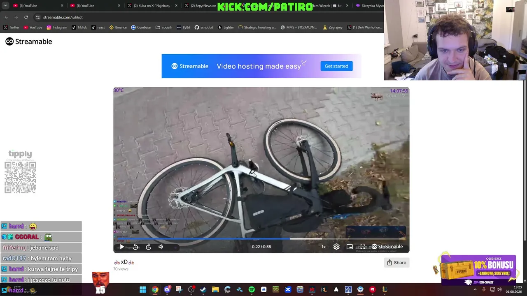This screenshot has width=527, height=296.
Task: Open the Zagrajmy bookmark
Action: pos(333,28)
